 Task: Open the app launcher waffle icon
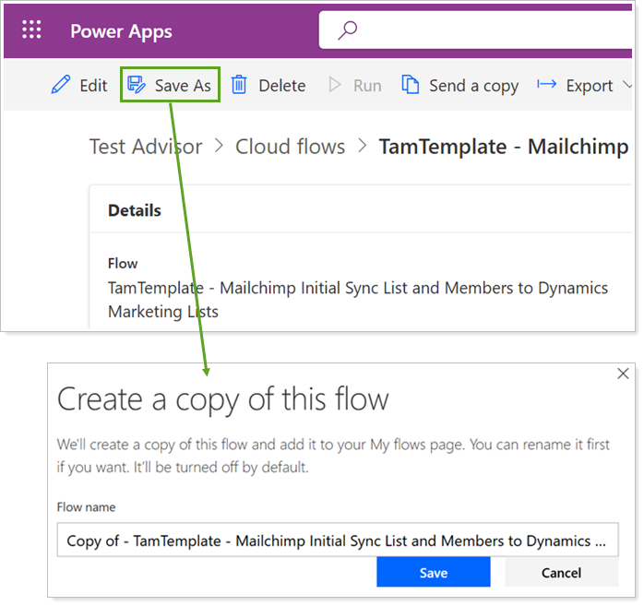click(32, 30)
